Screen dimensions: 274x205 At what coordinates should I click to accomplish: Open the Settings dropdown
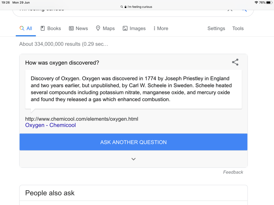216,28
